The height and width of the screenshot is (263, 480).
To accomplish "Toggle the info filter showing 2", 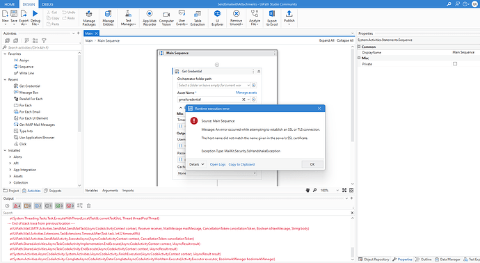I will point(38,206).
